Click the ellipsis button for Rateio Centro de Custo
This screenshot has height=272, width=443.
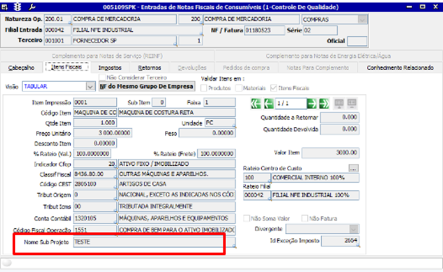[x=353, y=168]
